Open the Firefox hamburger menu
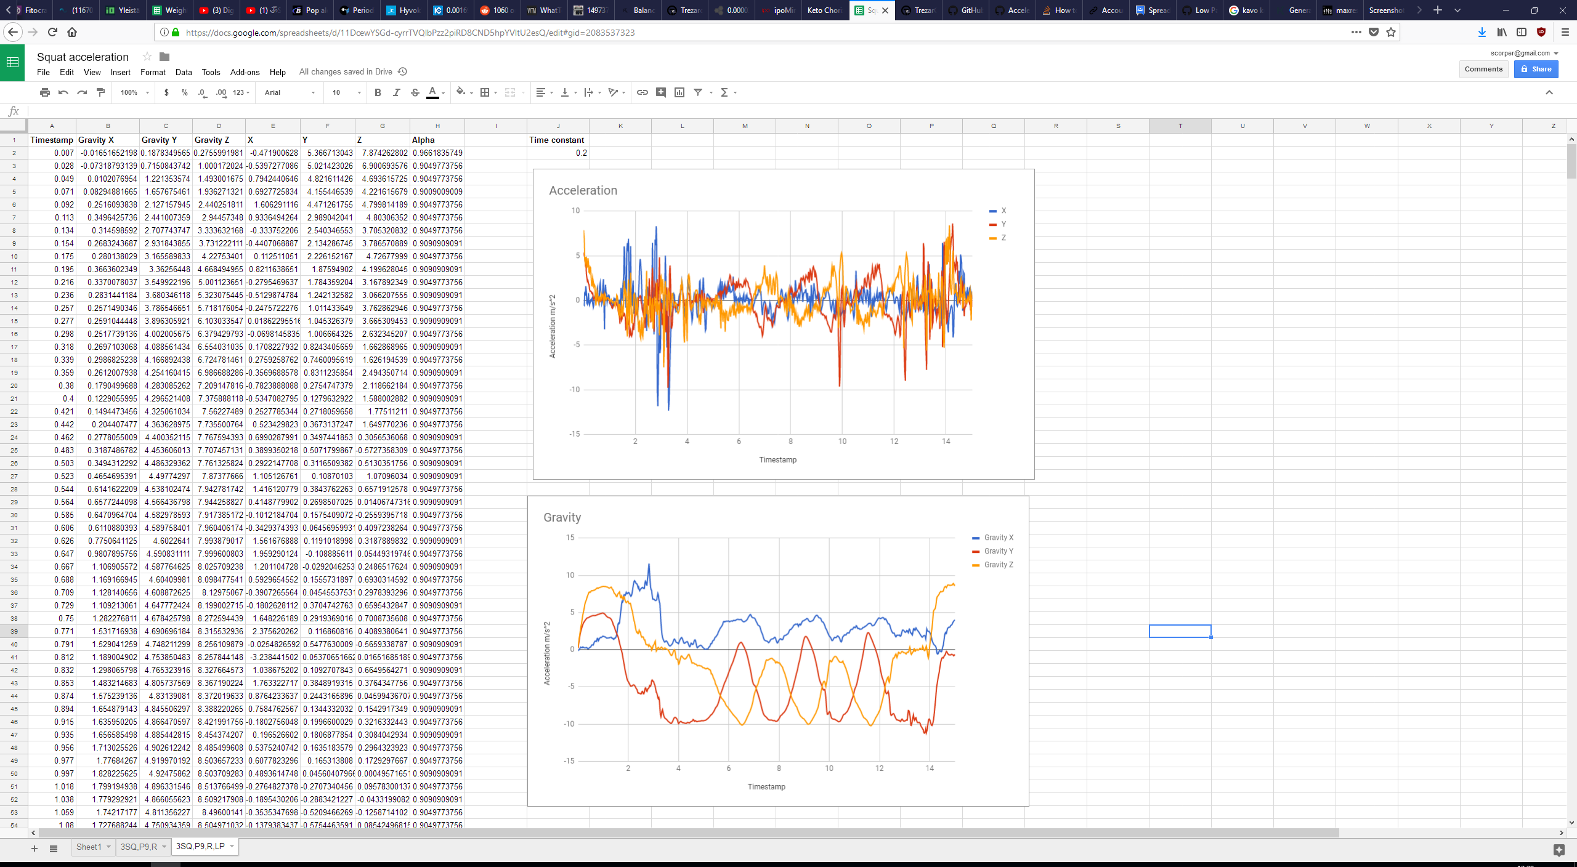The height and width of the screenshot is (867, 1577). pos(1565,32)
